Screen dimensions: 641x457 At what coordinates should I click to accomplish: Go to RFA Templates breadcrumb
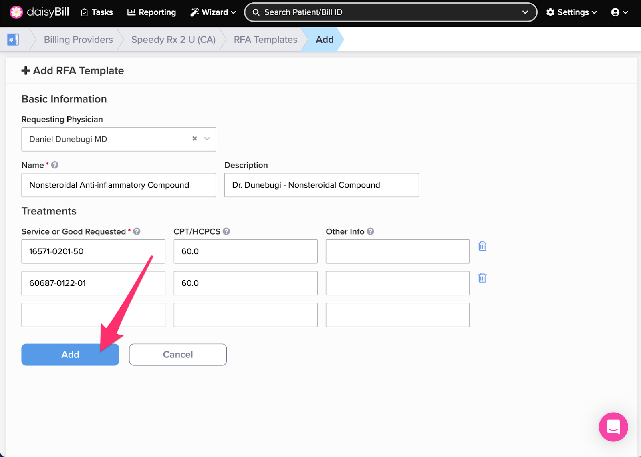[x=266, y=40]
